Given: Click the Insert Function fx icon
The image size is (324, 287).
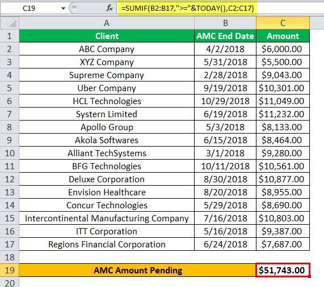Looking at the screenshot, I should (x=110, y=8).
